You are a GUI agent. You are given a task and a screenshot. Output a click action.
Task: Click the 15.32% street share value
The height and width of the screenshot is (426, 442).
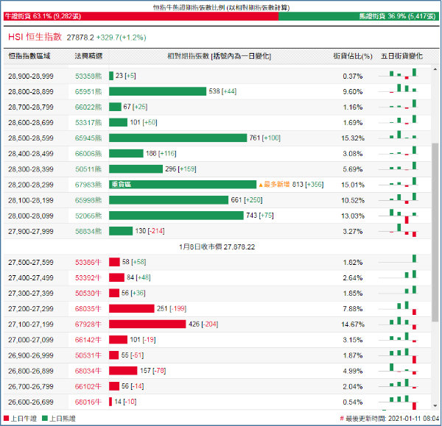point(353,138)
